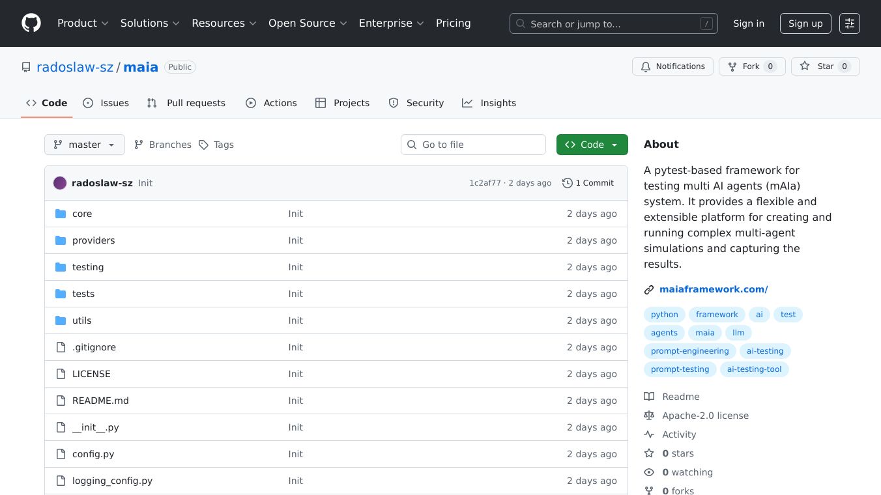Switch to the Issues tab
This screenshot has width=881, height=495.
click(x=106, y=103)
